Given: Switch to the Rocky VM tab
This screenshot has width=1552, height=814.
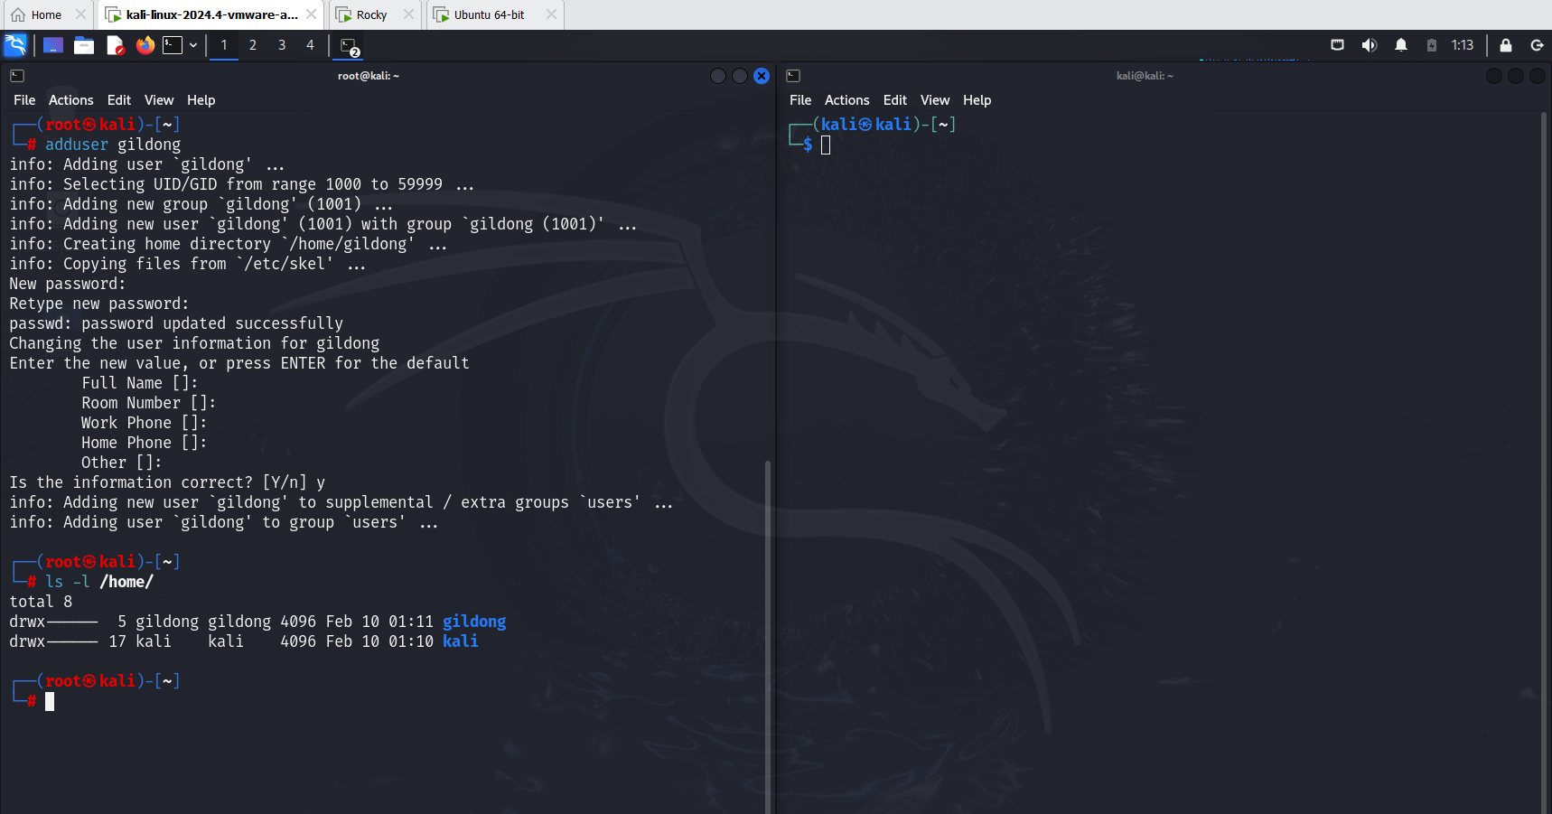Looking at the screenshot, I should pos(371,15).
